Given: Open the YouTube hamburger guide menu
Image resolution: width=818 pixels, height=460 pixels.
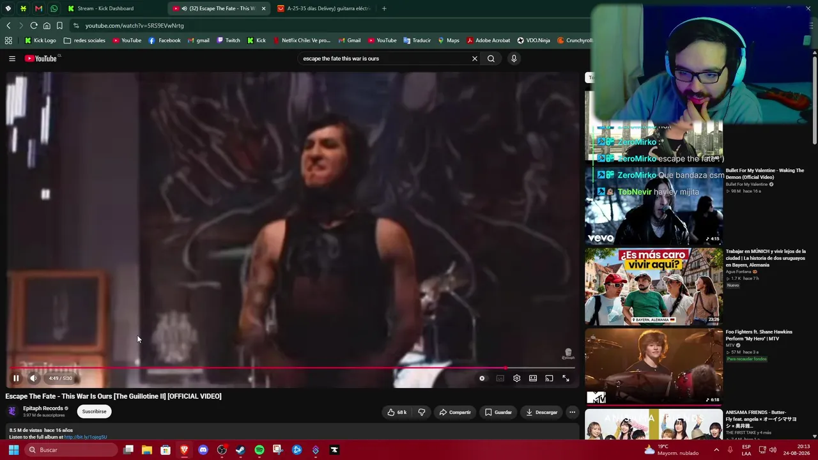Looking at the screenshot, I should tap(12, 59).
